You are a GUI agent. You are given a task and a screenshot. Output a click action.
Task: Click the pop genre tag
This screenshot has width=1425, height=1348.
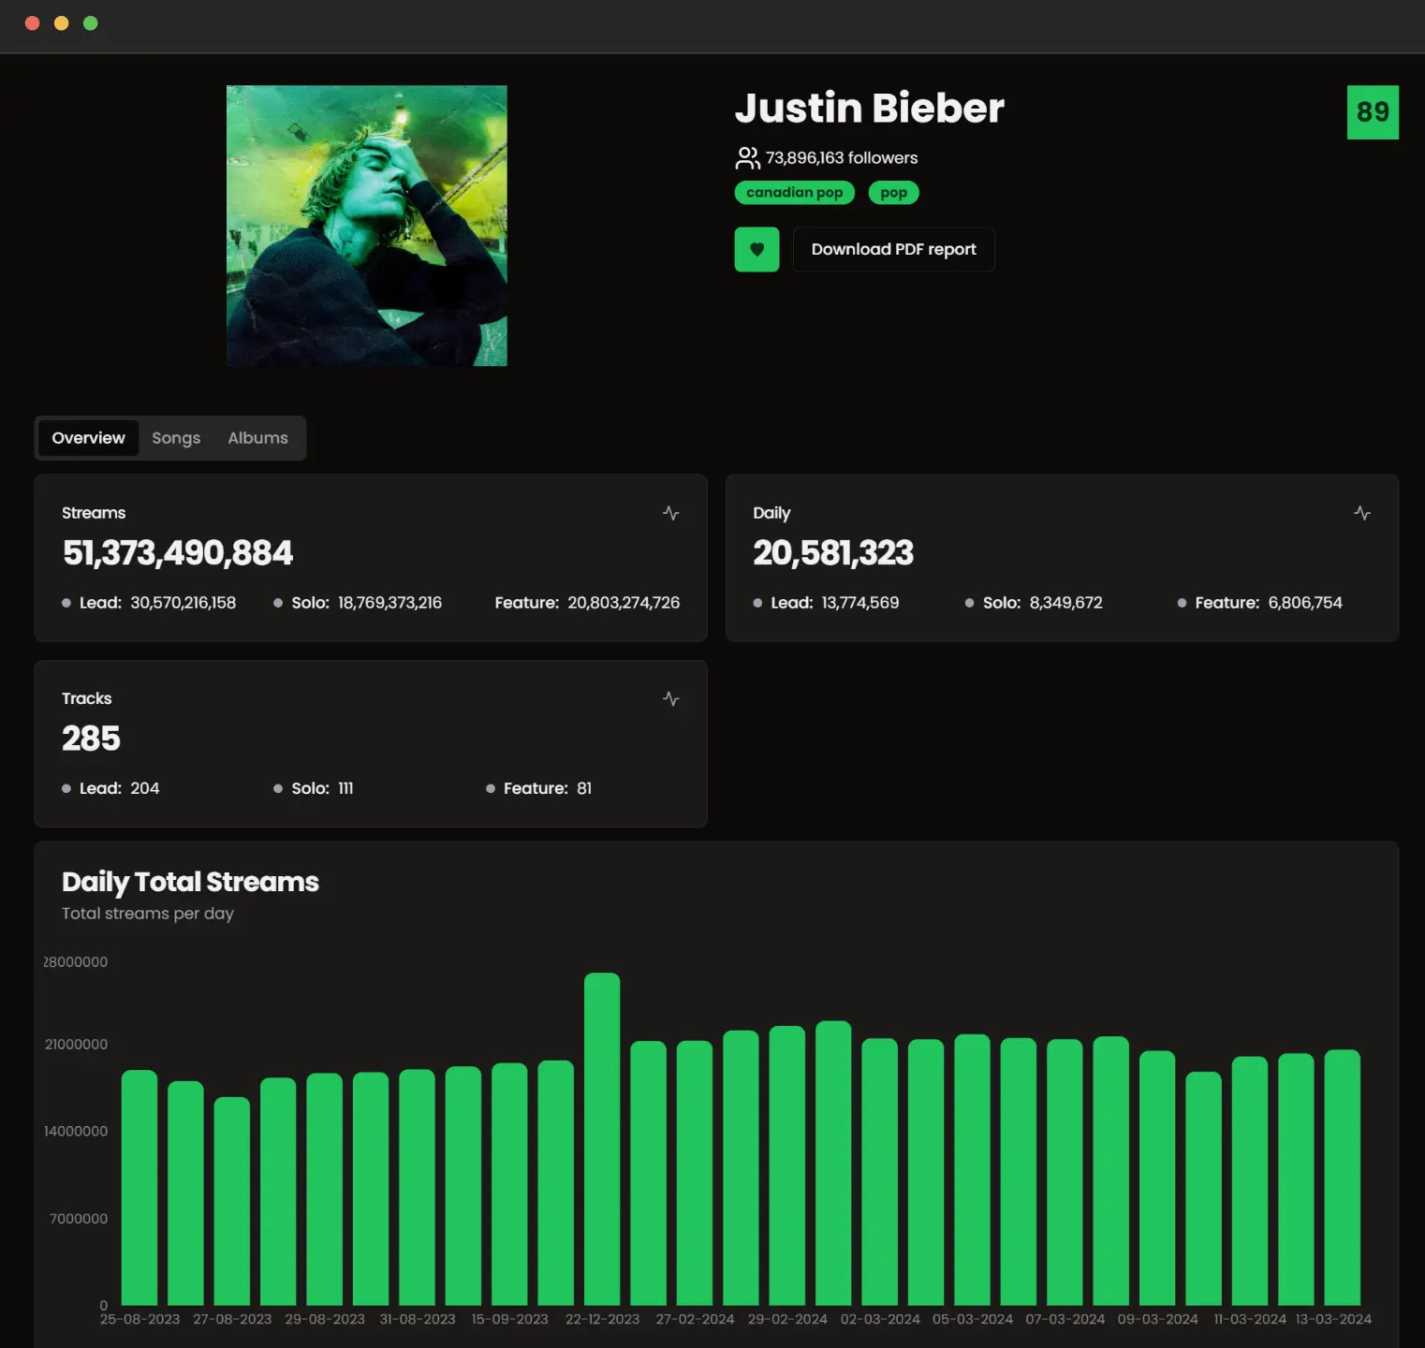pos(893,193)
